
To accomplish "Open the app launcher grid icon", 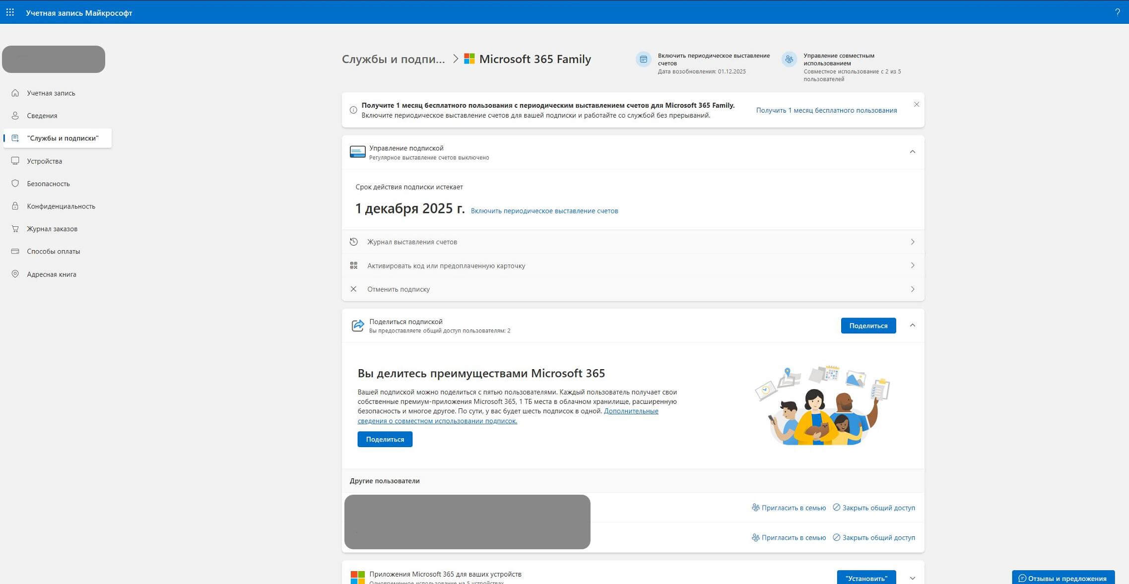I will (10, 12).
